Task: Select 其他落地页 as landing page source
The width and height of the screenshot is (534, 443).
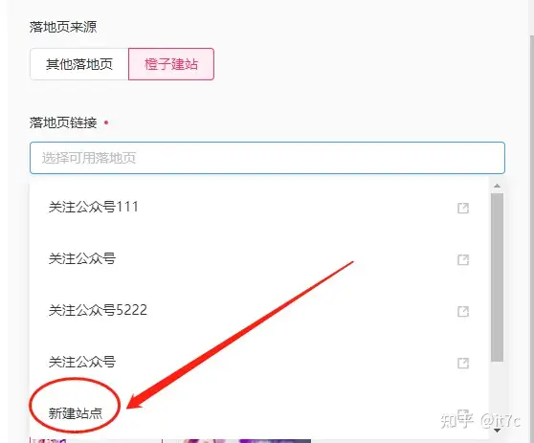Action: pyautogui.click(x=79, y=64)
